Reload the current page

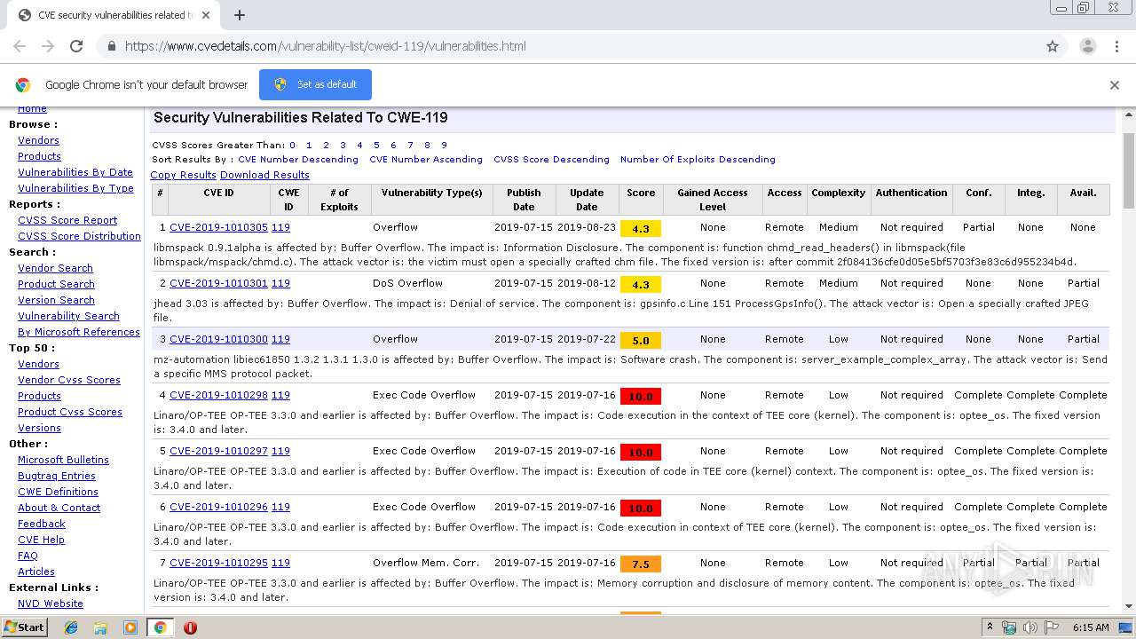click(76, 46)
